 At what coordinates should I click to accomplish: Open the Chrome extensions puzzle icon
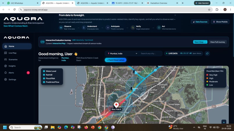click(x=217, y=10)
